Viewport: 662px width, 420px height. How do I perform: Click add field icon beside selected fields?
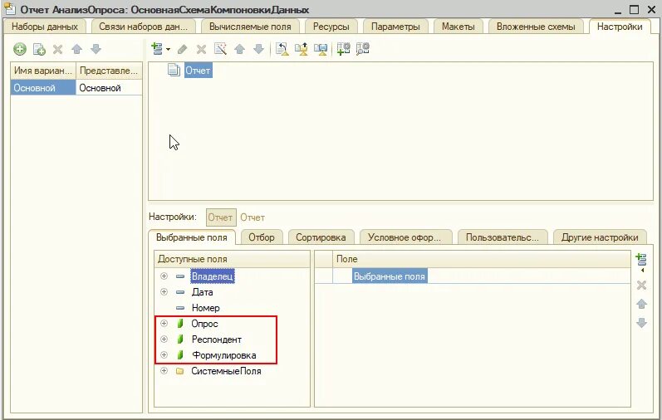(641, 259)
